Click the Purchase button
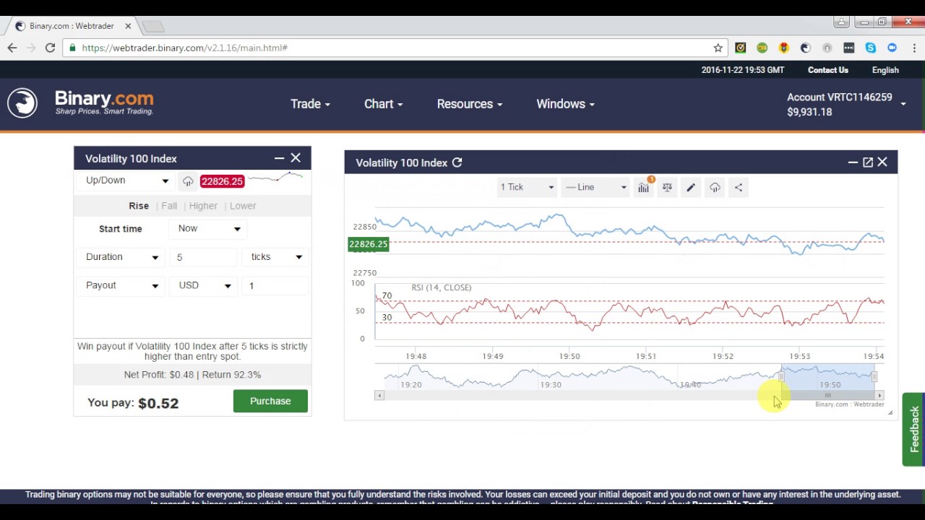Image resolution: width=925 pixels, height=520 pixels. click(x=270, y=402)
